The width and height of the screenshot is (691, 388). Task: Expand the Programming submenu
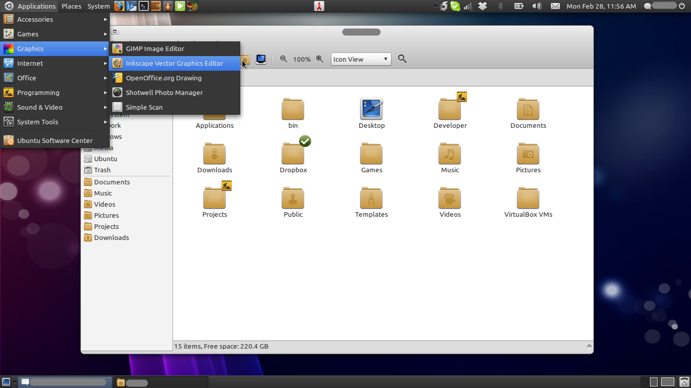[55, 92]
